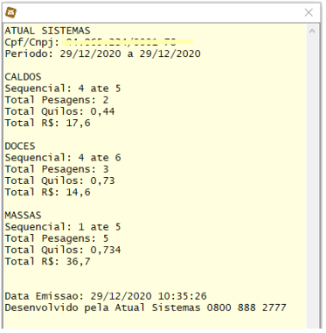
Task: Close the report window
Action: coord(309,12)
